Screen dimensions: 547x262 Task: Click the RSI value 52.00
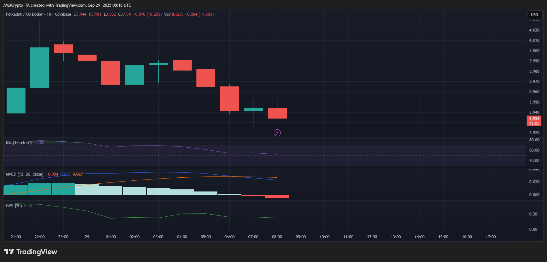click(x=39, y=143)
